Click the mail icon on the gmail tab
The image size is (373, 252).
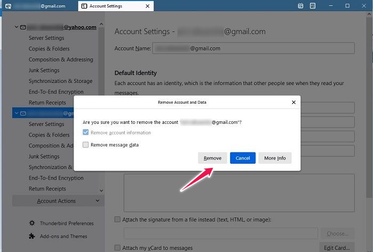[x=9, y=6]
